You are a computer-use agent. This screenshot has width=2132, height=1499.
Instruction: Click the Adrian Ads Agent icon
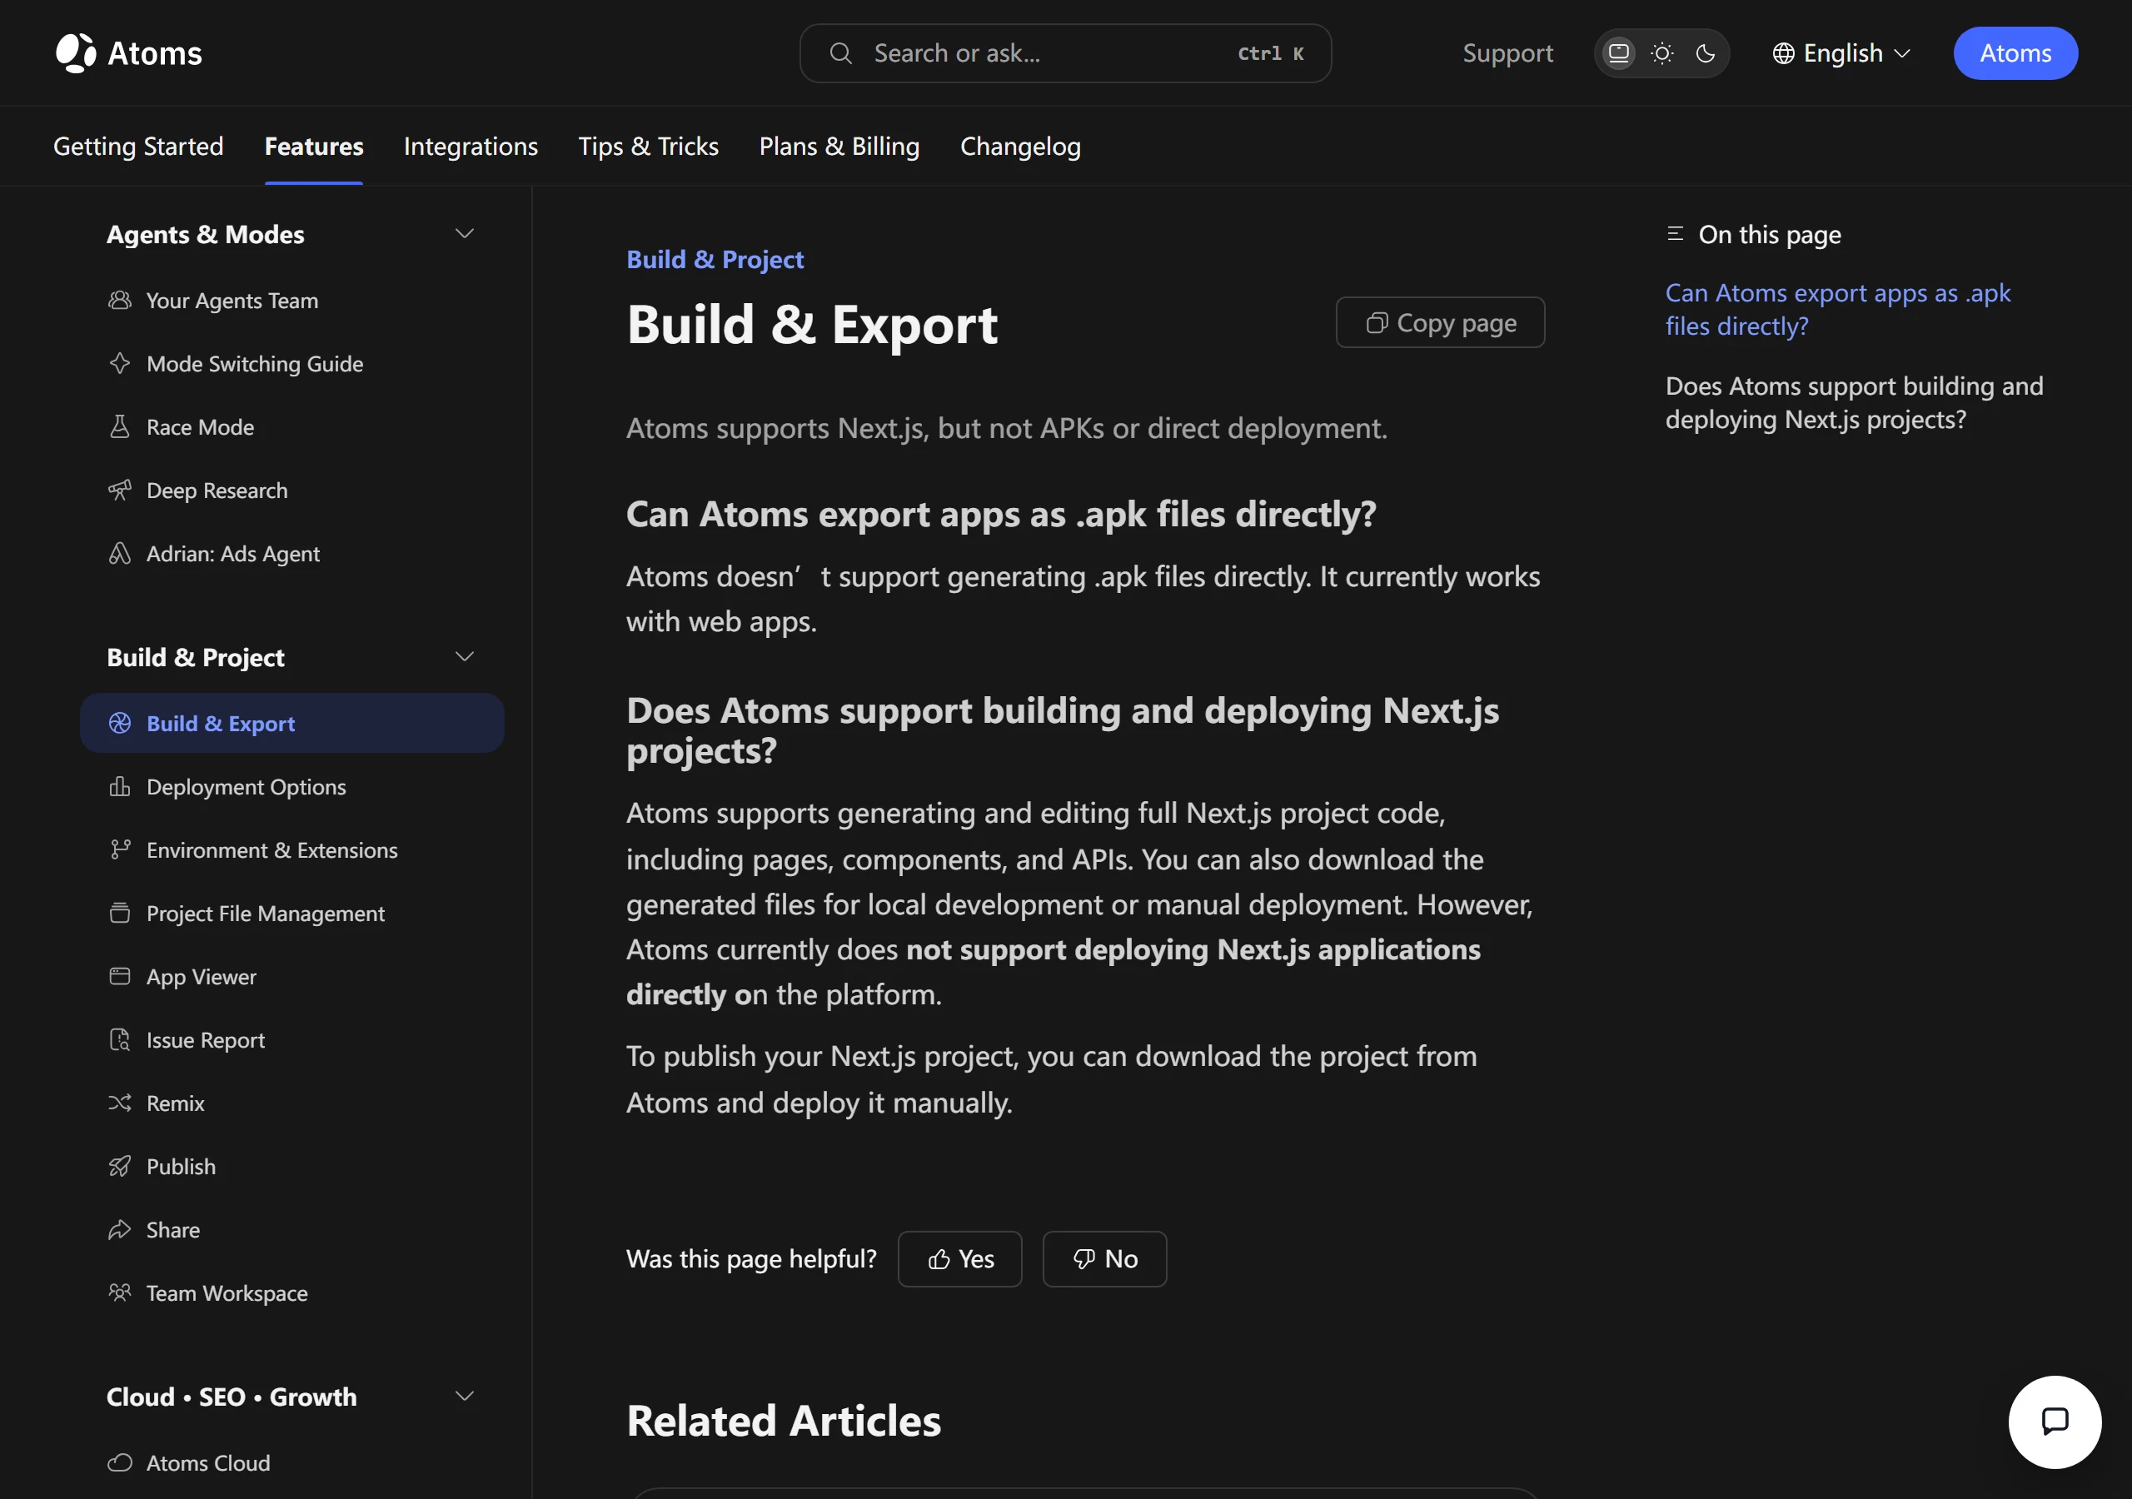point(120,553)
